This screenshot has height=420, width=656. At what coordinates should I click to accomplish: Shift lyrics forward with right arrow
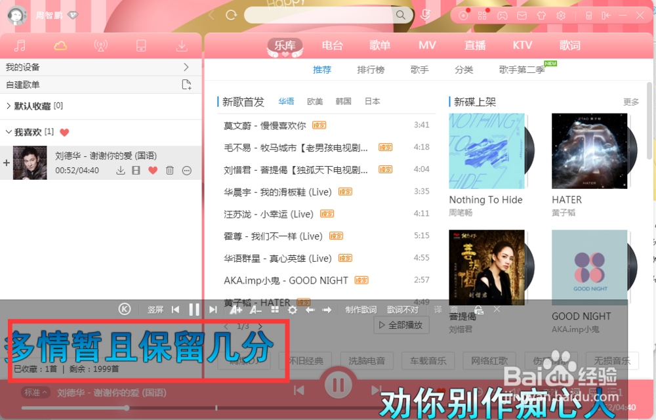327,310
